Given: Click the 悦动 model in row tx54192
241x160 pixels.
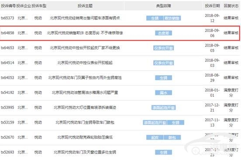Looking at the screenshot, I should 38,93.
